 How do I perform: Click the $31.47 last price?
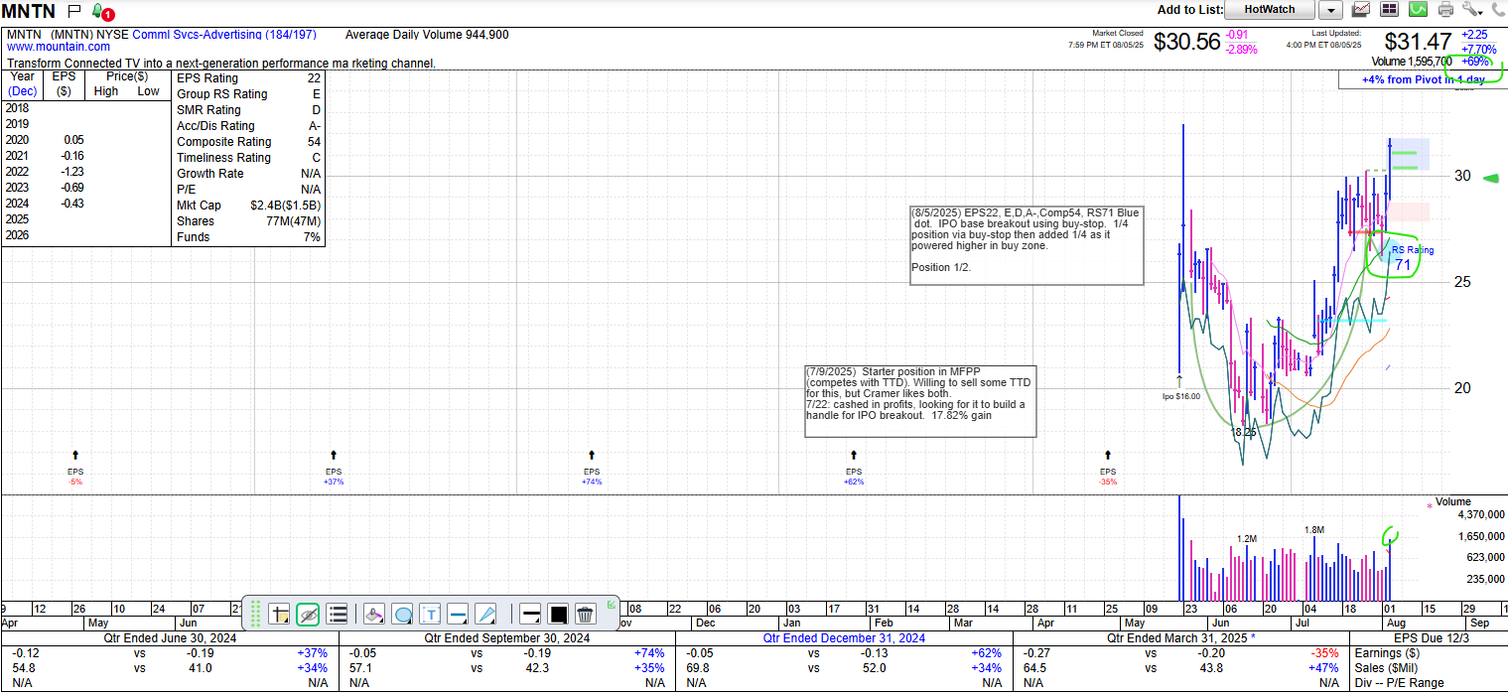(x=1418, y=42)
